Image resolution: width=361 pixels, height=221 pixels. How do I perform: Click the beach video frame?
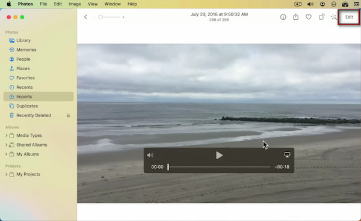click(219, 123)
